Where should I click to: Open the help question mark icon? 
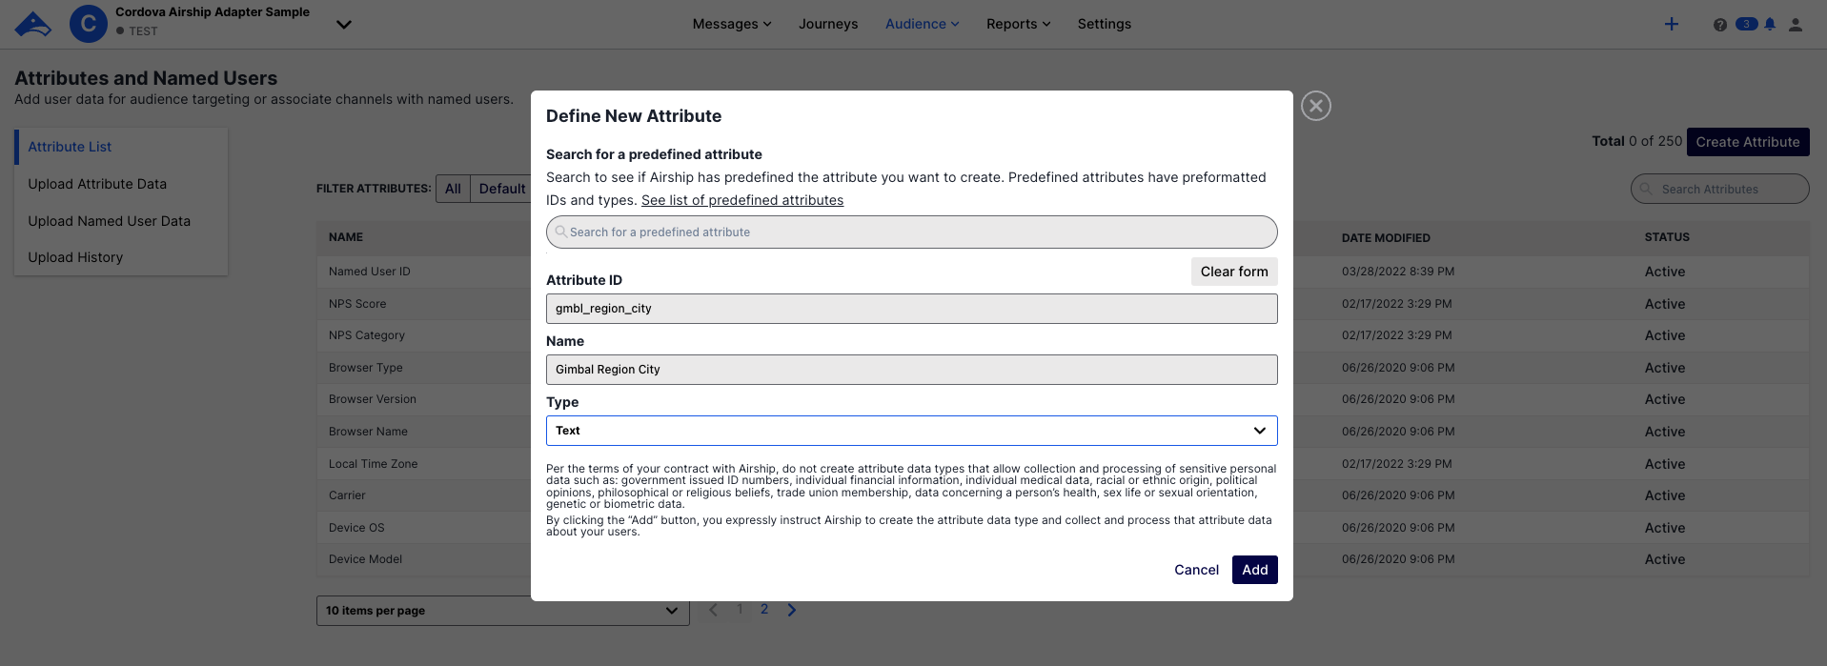point(1719,25)
